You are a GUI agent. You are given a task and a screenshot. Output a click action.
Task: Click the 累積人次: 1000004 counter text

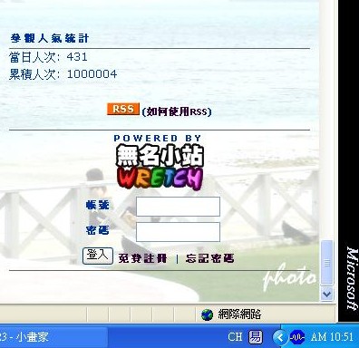click(63, 74)
